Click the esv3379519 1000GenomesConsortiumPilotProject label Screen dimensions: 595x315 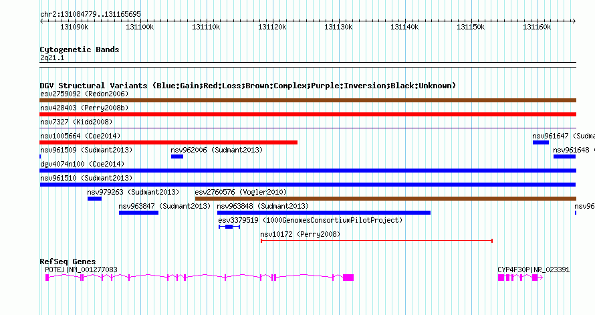(310, 220)
